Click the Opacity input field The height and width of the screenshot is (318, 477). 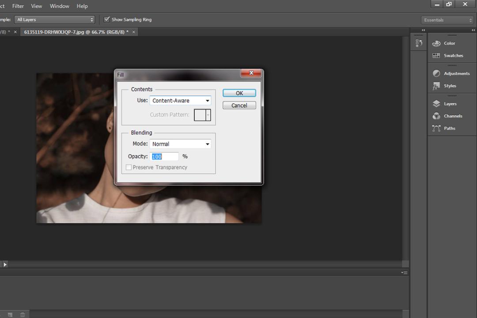[x=164, y=156]
